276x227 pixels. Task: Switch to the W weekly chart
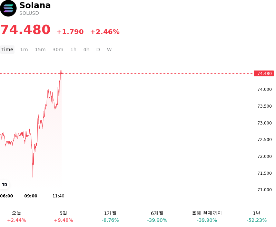tap(109, 50)
